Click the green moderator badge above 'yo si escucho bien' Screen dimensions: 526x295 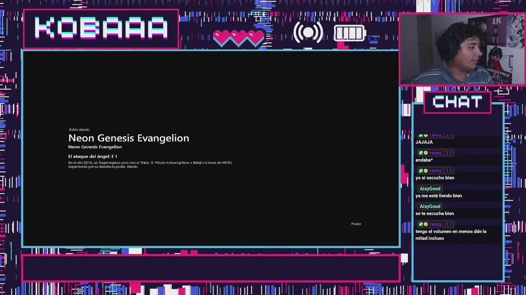[421, 171]
